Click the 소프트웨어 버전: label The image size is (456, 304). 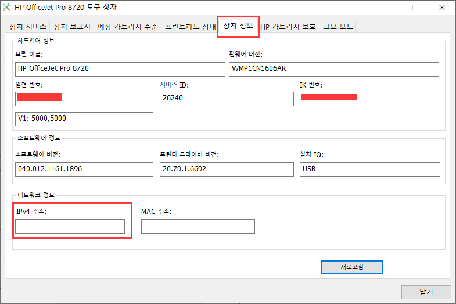click(x=38, y=154)
